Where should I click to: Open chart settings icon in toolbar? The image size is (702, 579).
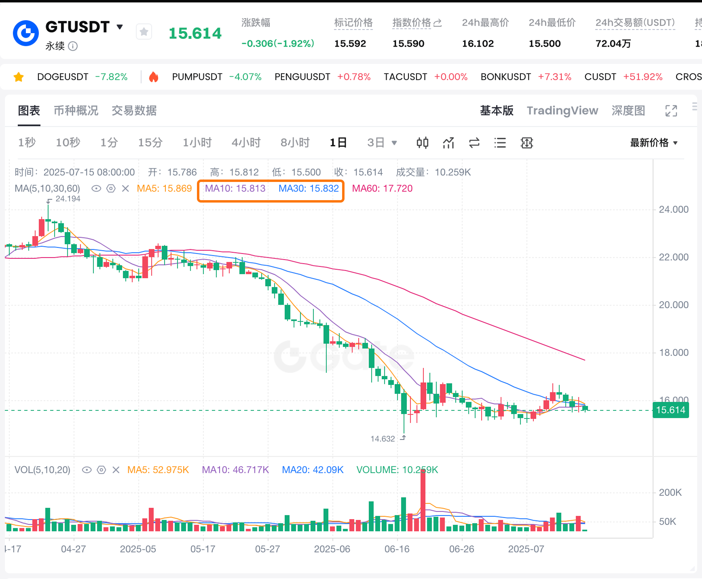point(526,143)
